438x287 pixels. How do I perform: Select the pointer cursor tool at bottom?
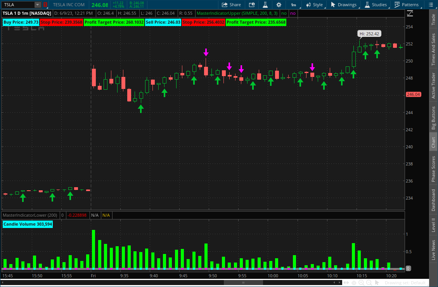click(x=377, y=283)
